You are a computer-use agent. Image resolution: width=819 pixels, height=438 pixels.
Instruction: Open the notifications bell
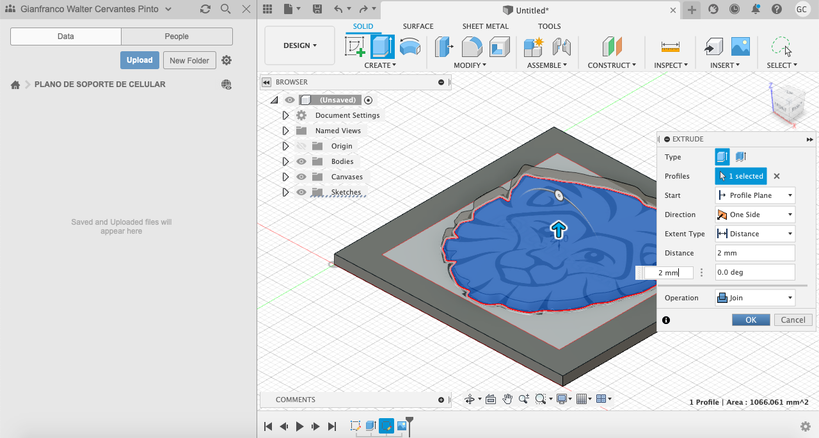tap(756, 9)
